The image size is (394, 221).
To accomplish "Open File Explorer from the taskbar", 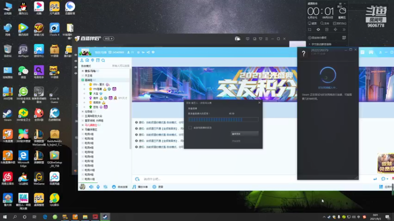I will pos(85,217).
